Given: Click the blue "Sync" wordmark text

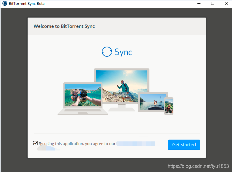Looking at the screenshot, I should 123,52.
